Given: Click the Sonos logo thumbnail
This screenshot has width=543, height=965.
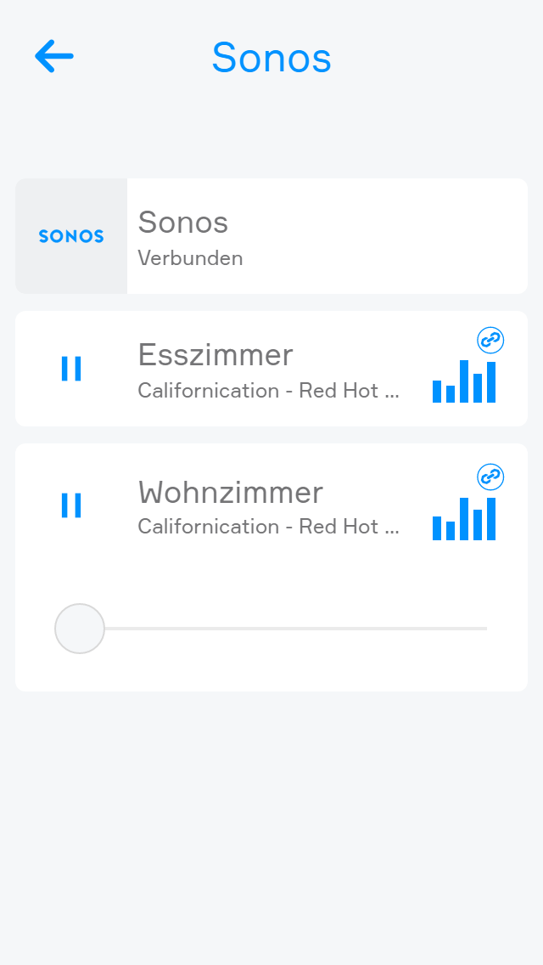Looking at the screenshot, I should coord(71,236).
